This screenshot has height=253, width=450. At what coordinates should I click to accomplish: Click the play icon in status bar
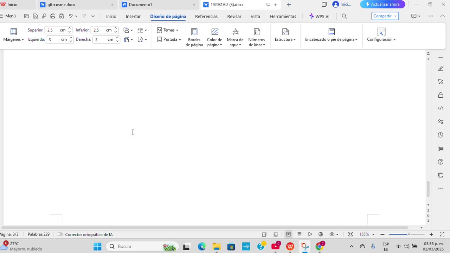click(x=310, y=234)
